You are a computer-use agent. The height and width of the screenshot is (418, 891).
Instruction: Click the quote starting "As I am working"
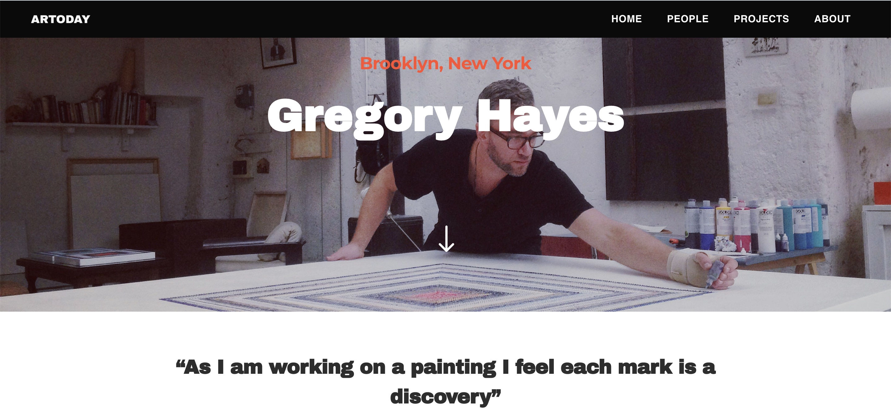445,381
